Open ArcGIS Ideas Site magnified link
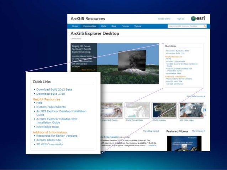The height and width of the screenshot is (170, 227). pyautogui.click(x=48, y=140)
